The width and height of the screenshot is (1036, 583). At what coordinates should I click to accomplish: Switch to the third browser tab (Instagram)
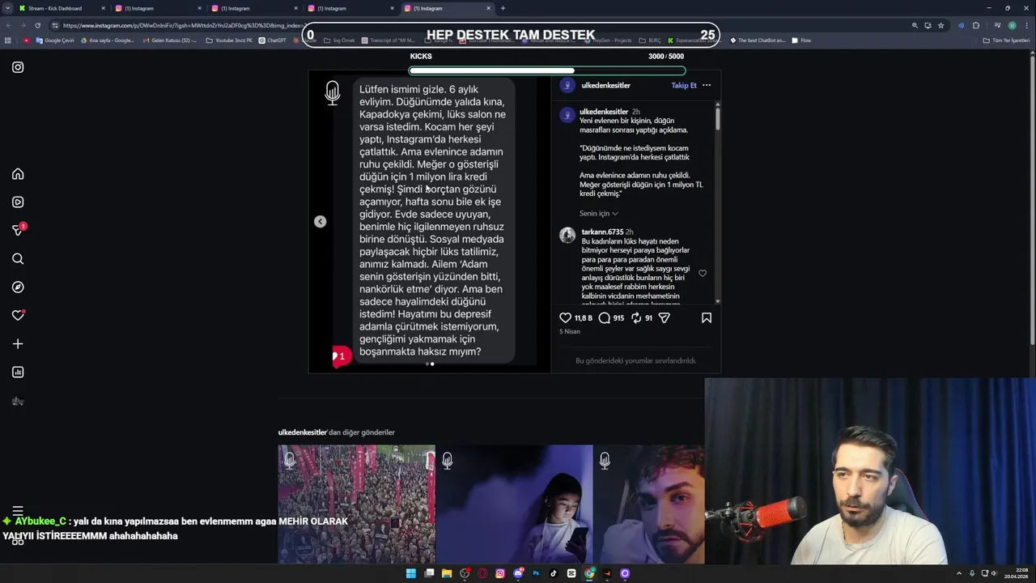(254, 8)
